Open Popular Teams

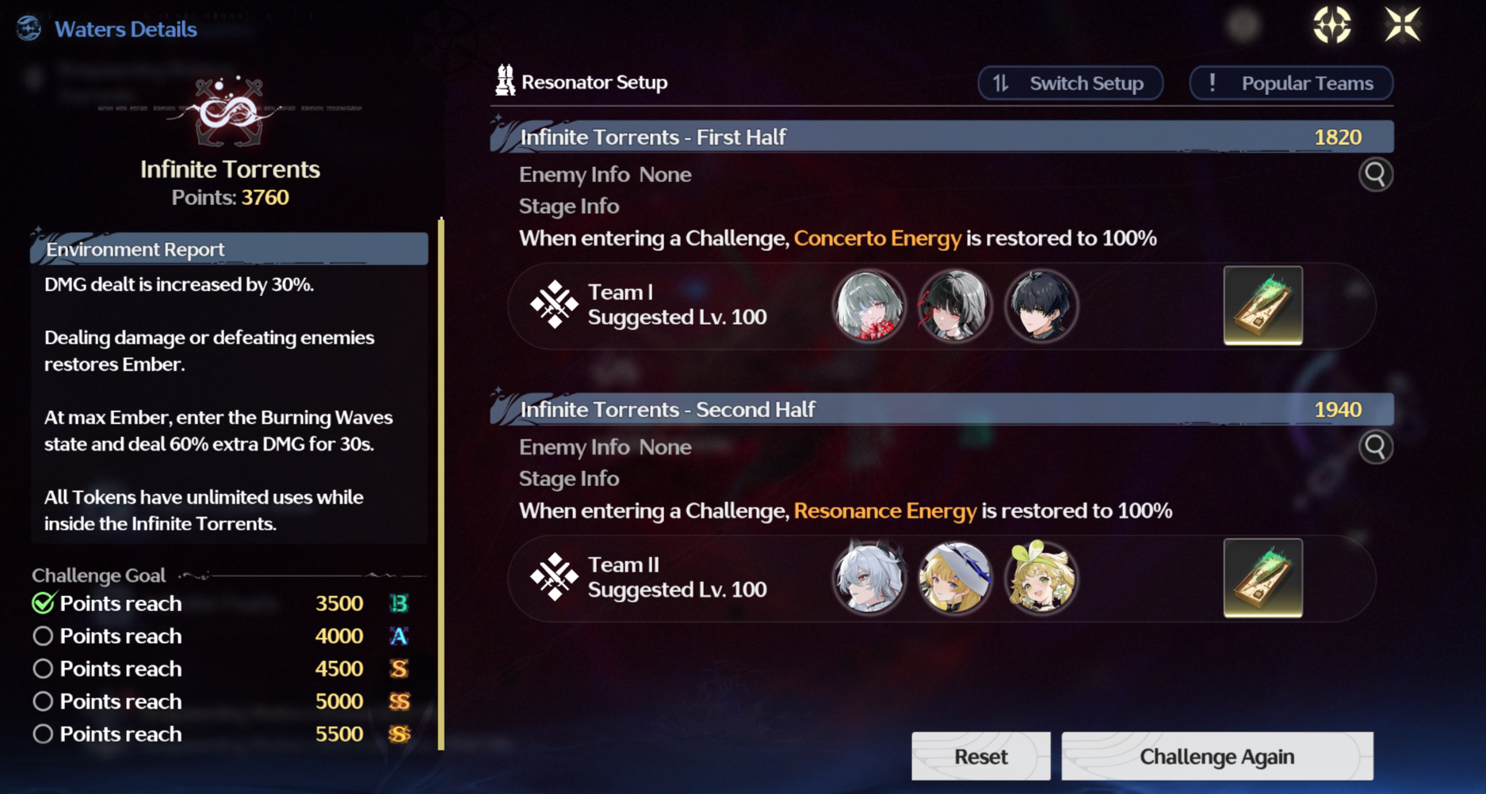click(1291, 83)
